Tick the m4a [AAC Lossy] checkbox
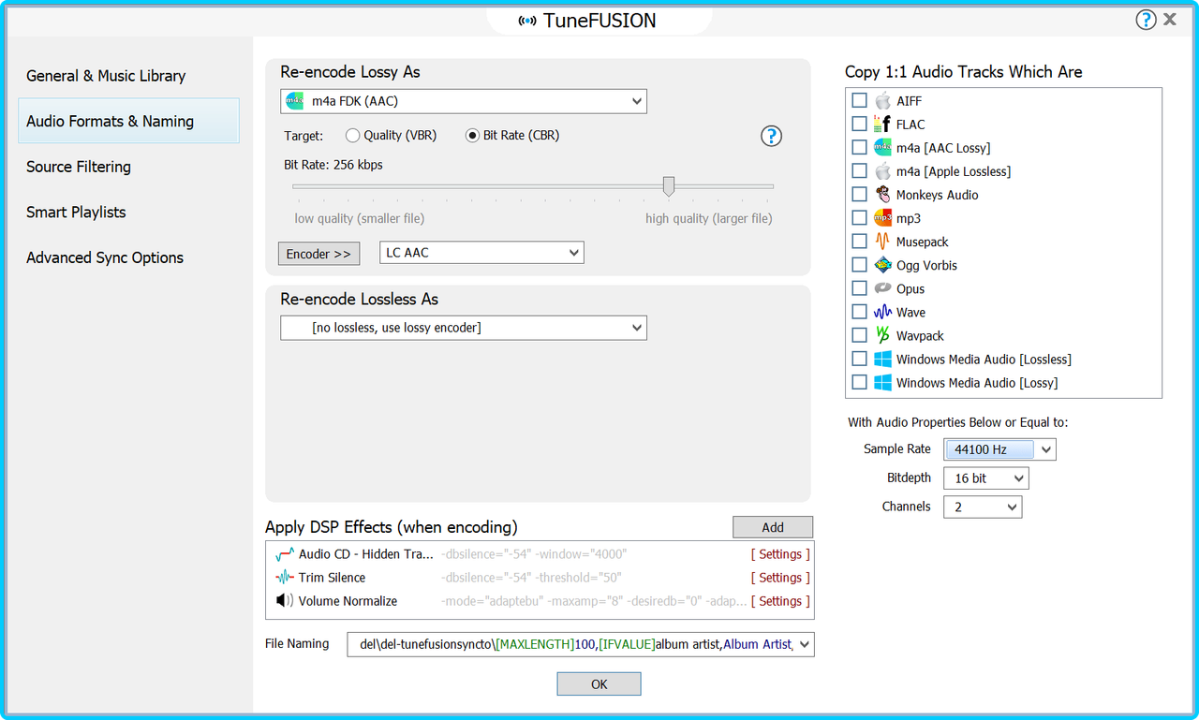The image size is (1199, 720). tap(859, 147)
